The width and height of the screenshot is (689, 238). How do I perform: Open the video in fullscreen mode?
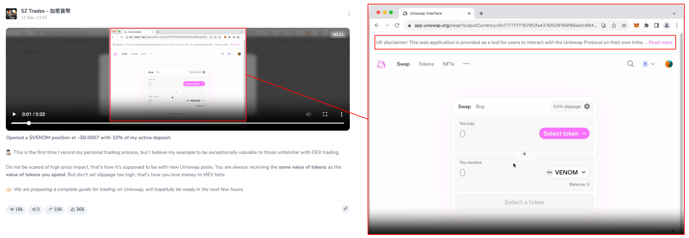pyautogui.click(x=325, y=114)
